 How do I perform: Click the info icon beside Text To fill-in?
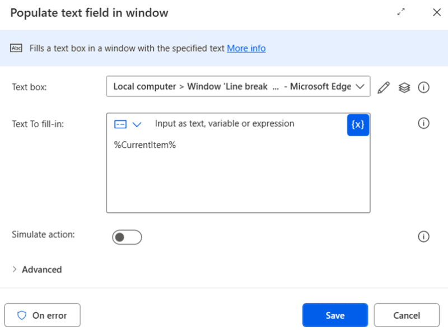click(x=424, y=123)
